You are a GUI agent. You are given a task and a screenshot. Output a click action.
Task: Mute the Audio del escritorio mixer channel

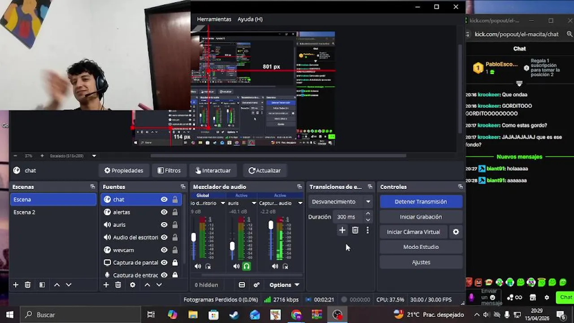point(198,266)
